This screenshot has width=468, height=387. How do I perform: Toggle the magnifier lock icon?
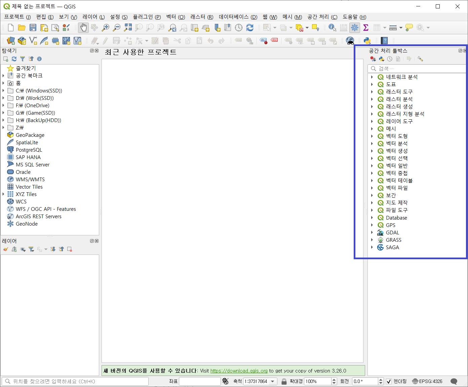point(284,381)
